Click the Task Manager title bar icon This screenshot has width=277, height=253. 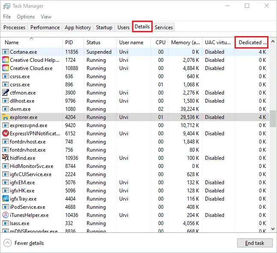[x=7, y=6]
